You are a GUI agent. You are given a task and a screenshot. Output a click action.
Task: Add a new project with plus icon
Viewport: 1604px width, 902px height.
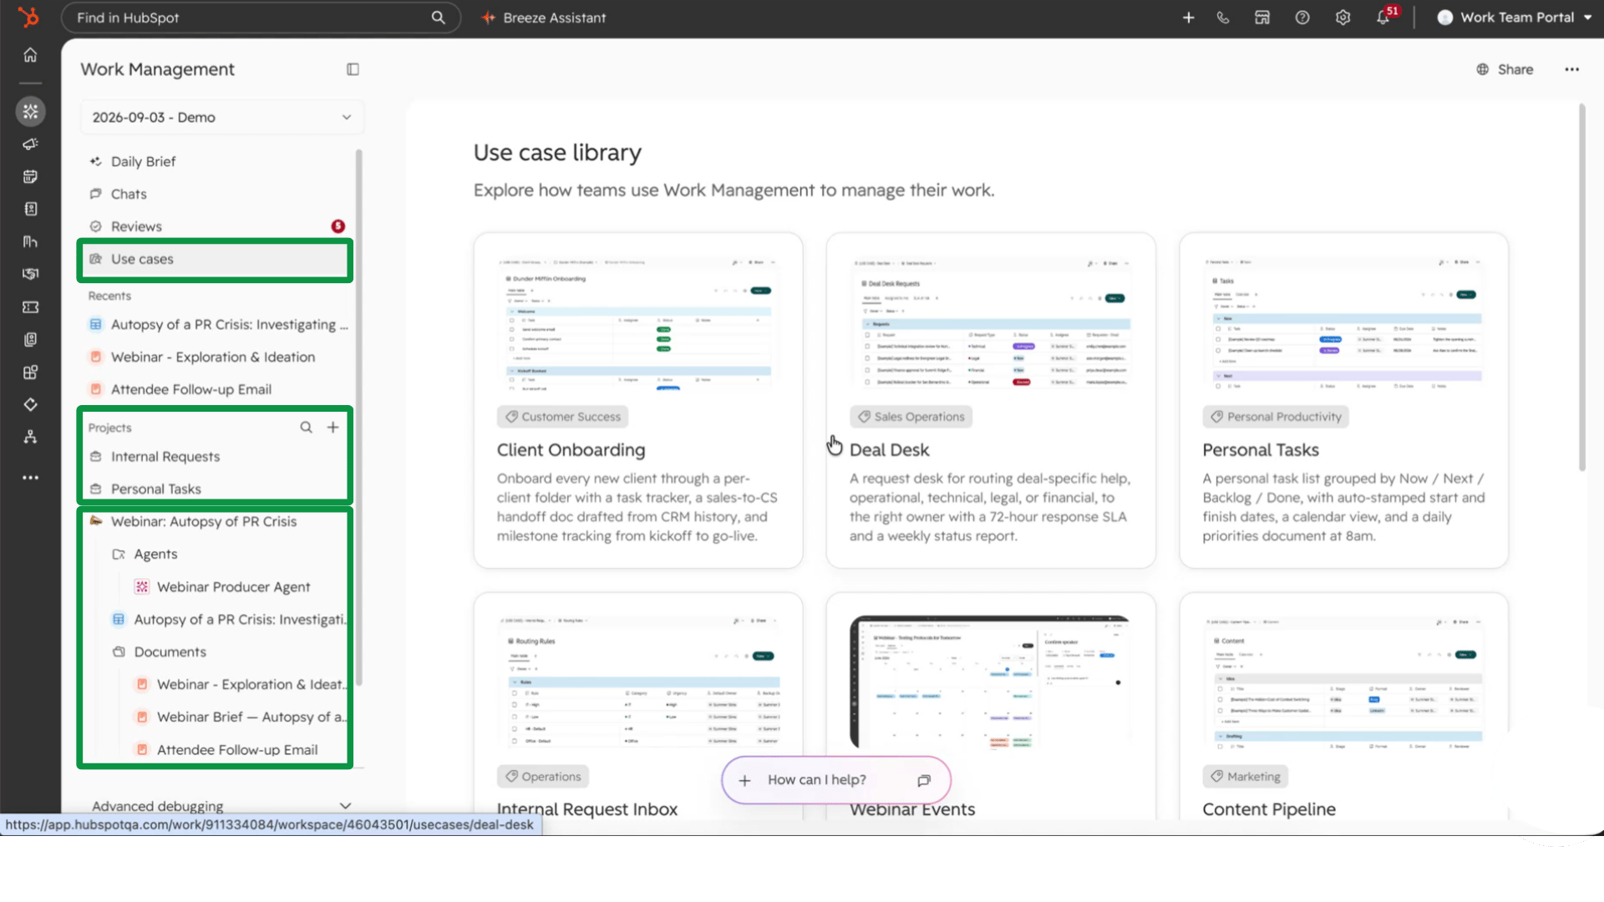[x=332, y=428]
